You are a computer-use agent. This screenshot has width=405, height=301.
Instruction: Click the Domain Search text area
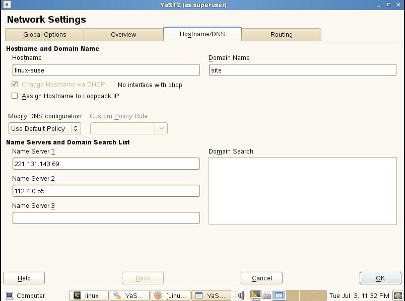(302, 190)
